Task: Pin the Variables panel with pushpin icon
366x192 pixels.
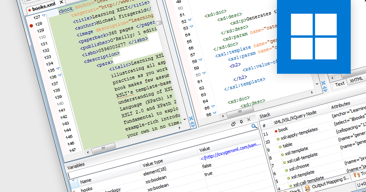Action: coord(241,122)
